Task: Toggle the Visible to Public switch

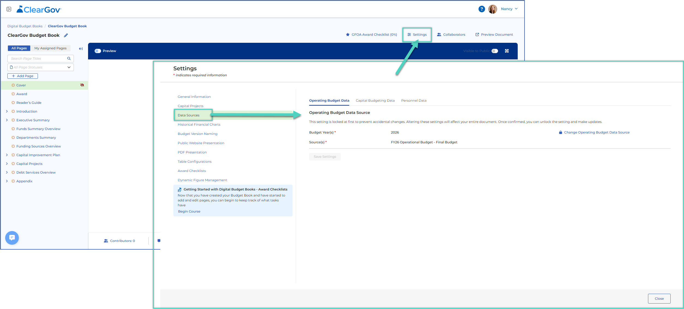Action: tap(495, 51)
